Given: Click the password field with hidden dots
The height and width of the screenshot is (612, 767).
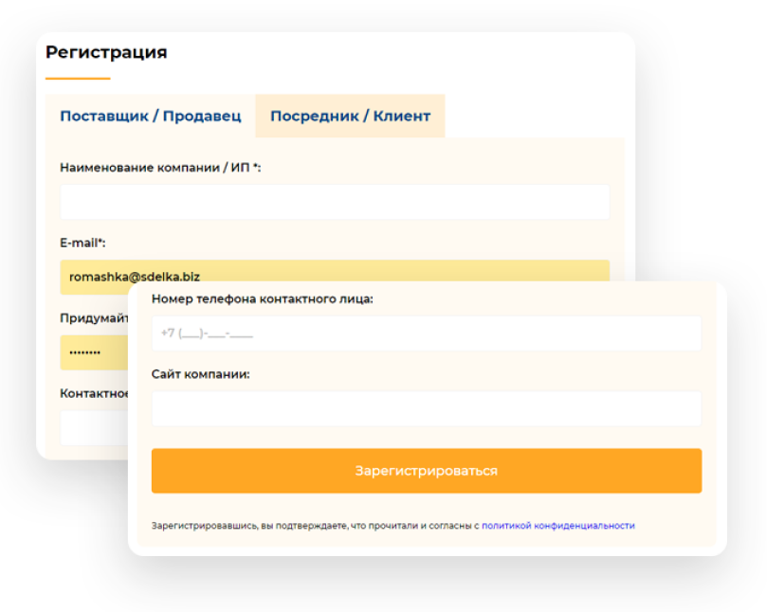Looking at the screenshot, I should (95, 351).
